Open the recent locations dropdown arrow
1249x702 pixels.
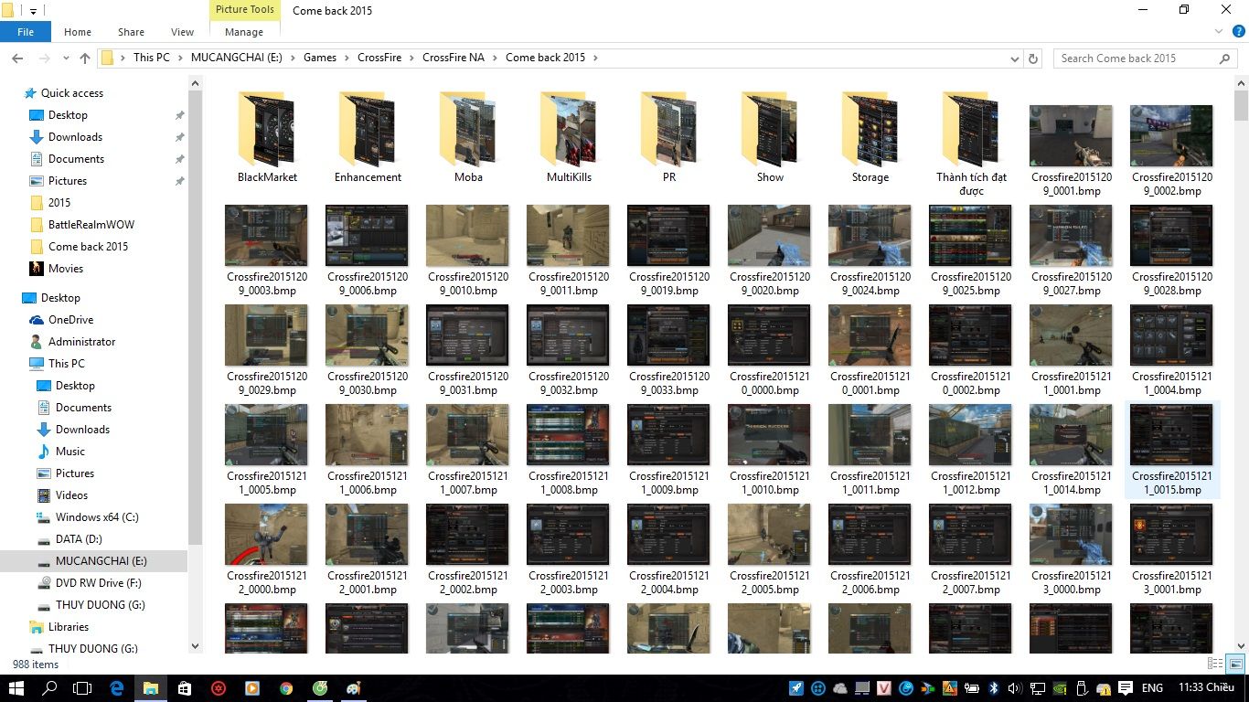point(65,58)
